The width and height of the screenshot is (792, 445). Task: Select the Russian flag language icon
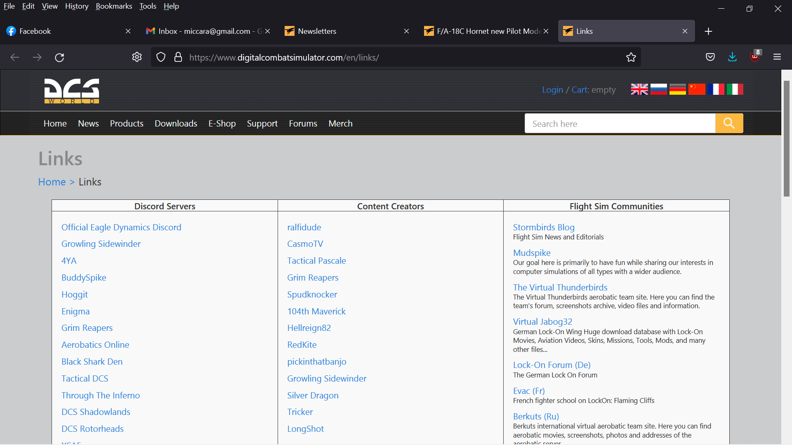coord(658,89)
